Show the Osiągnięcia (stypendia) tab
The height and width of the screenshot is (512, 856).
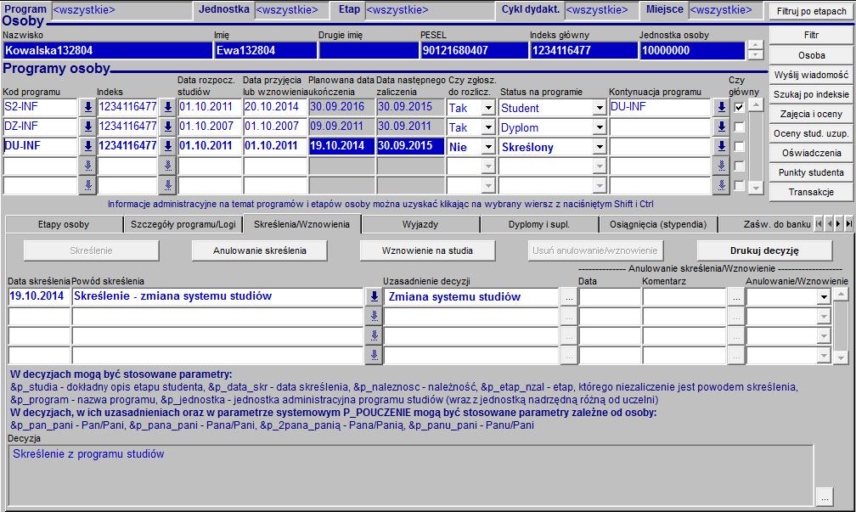(x=658, y=224)
